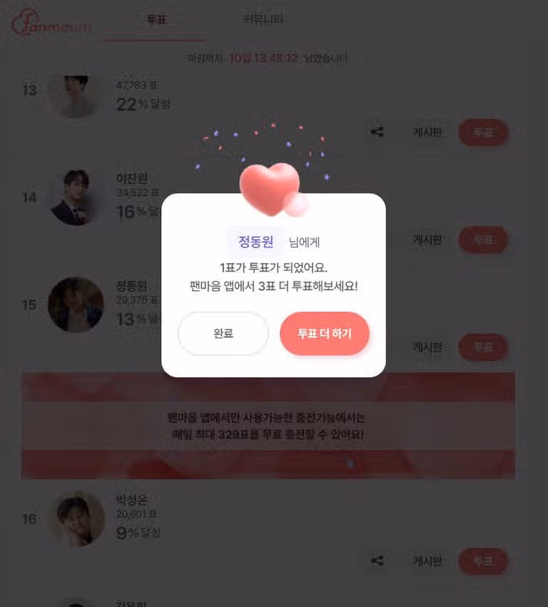Click the 투표 더 하기 button
Image resolution: width=548 pixels, height=607 pixels.
pos(325,333)
